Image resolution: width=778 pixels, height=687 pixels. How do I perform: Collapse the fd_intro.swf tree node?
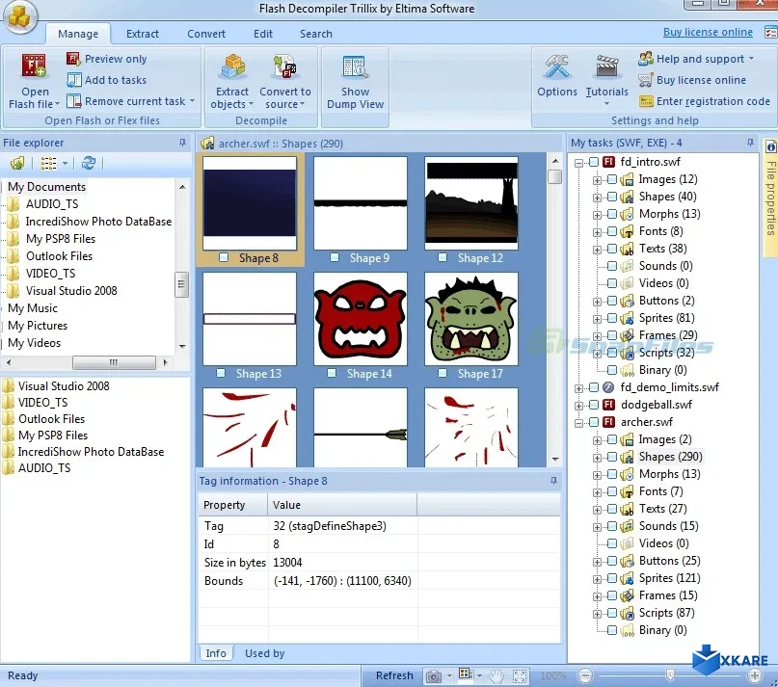pyautogui.click(x=579, y=163)
